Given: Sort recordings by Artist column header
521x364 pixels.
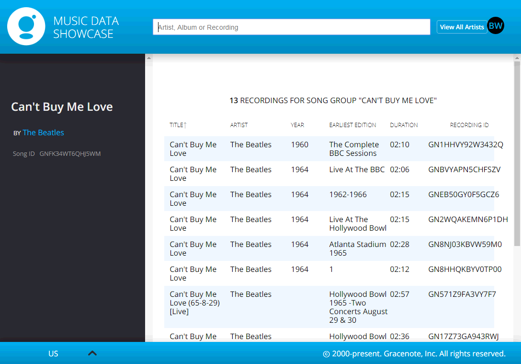Looking at the screenshot, I should [239, 125].
